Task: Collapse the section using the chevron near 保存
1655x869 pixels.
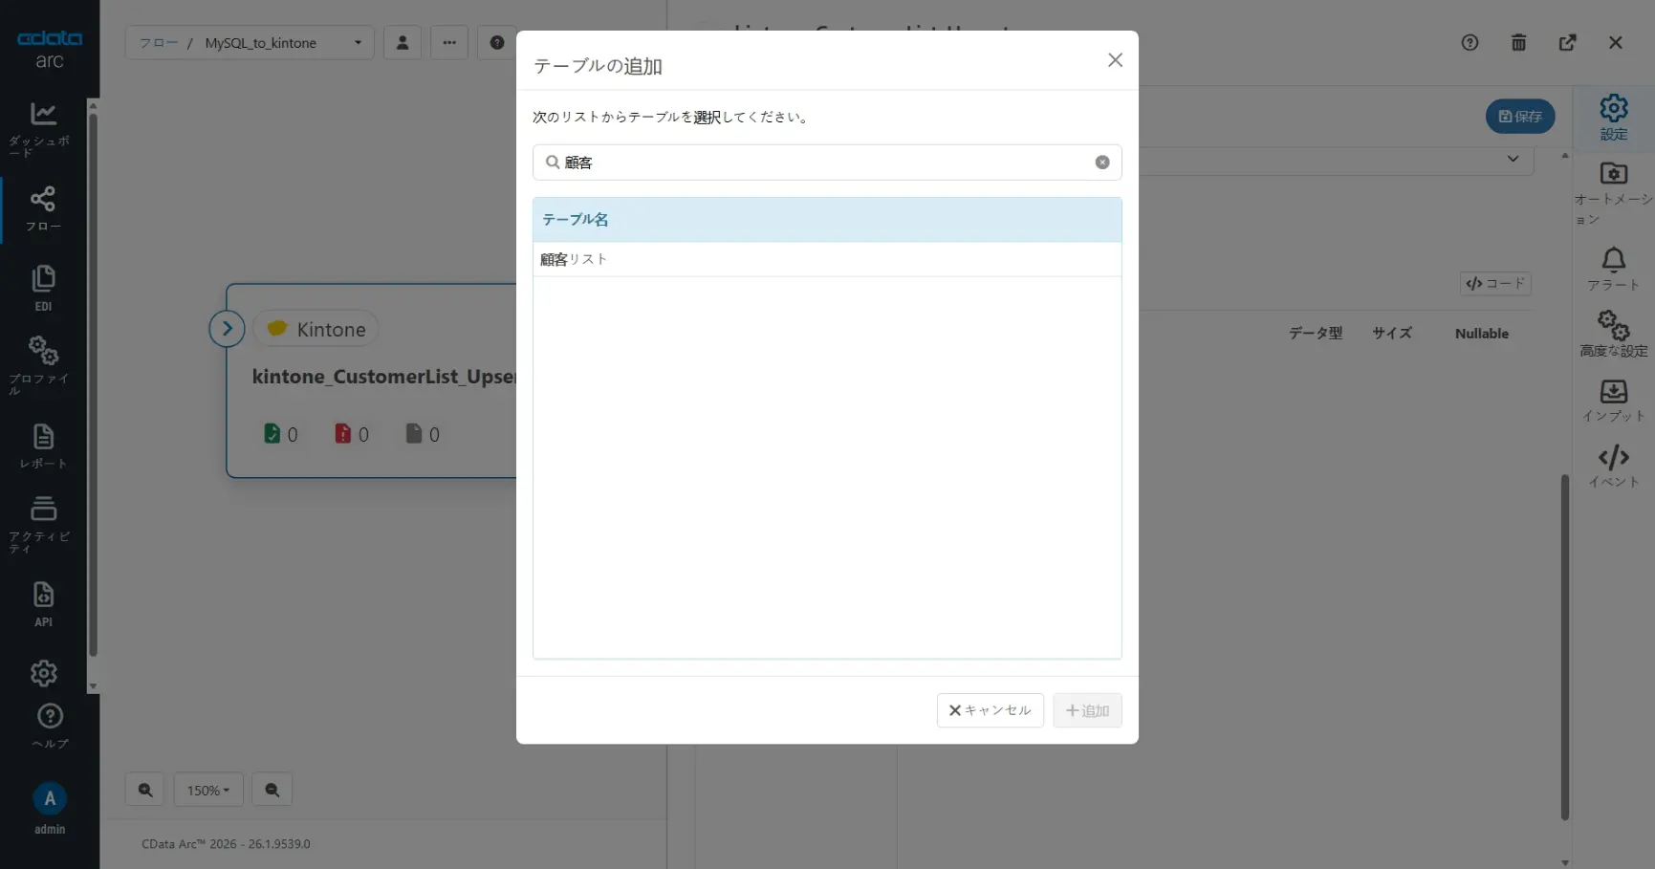Action: [x=1513, y=160]
